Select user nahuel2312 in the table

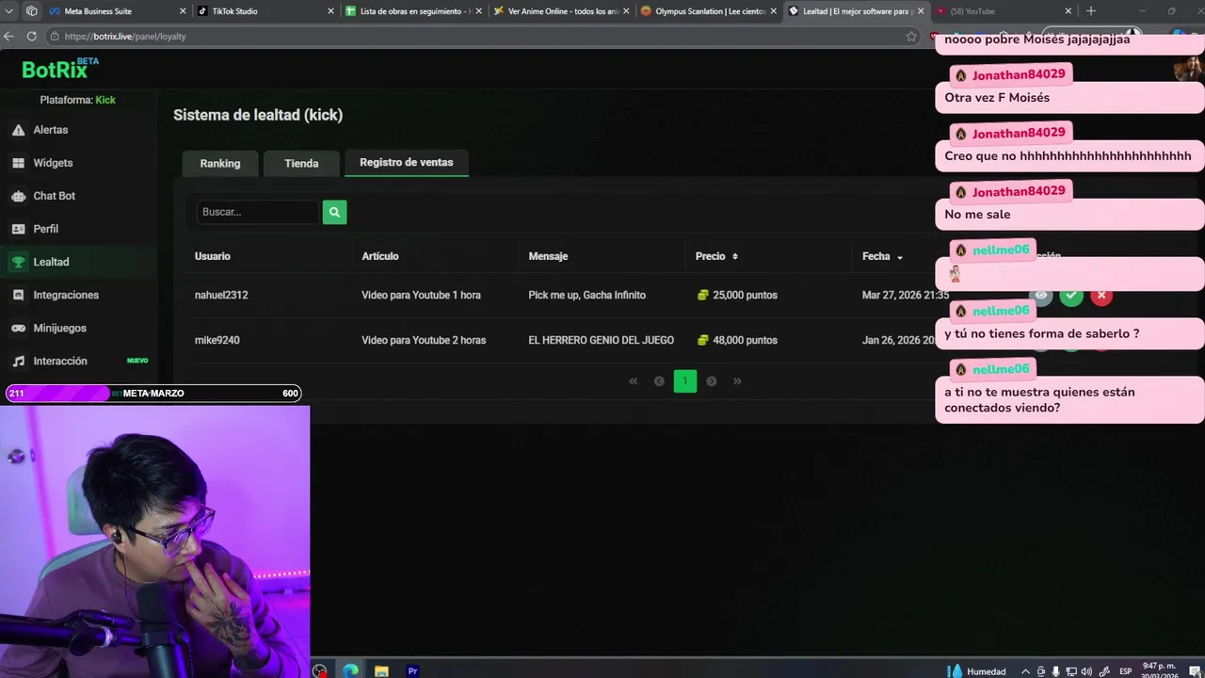(221, 295)
